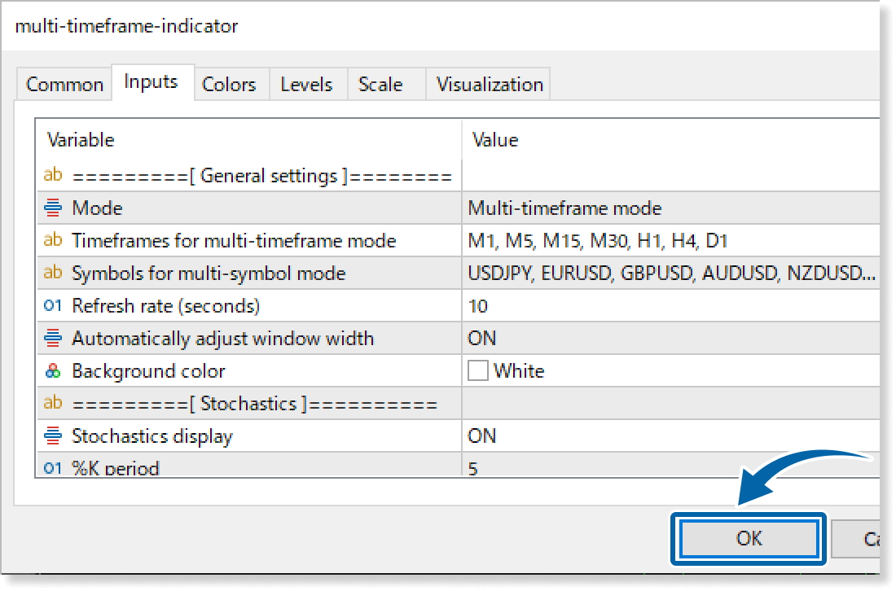Click the integer icon beside %K period

(53, 468)
